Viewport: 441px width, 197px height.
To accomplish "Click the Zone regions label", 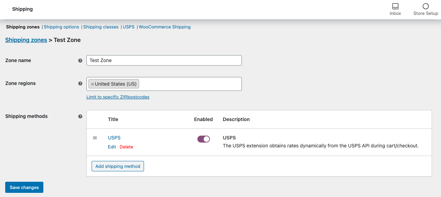I will click(x=20, y=83).
